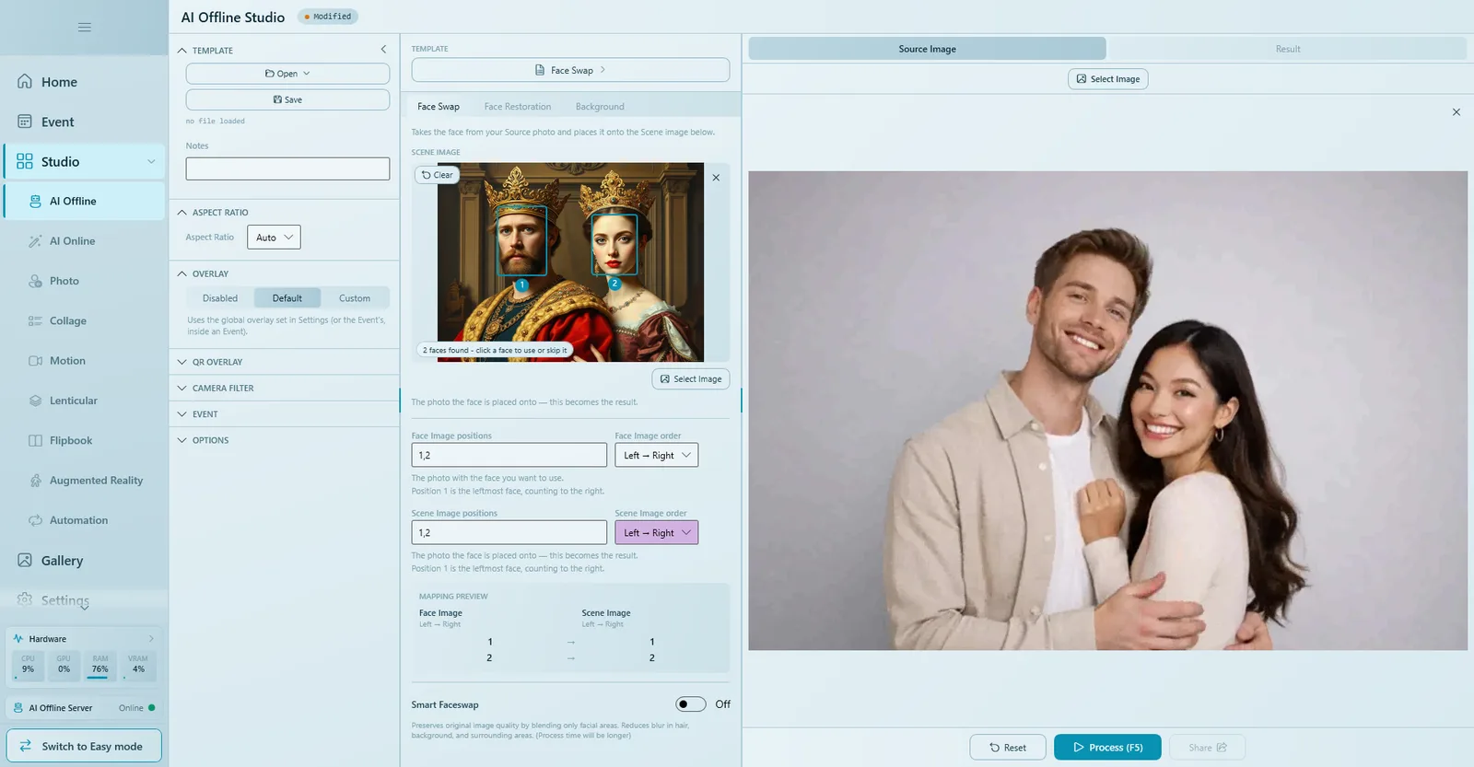
Task: Open Settings in the sidebar
Action: point(84,600)
